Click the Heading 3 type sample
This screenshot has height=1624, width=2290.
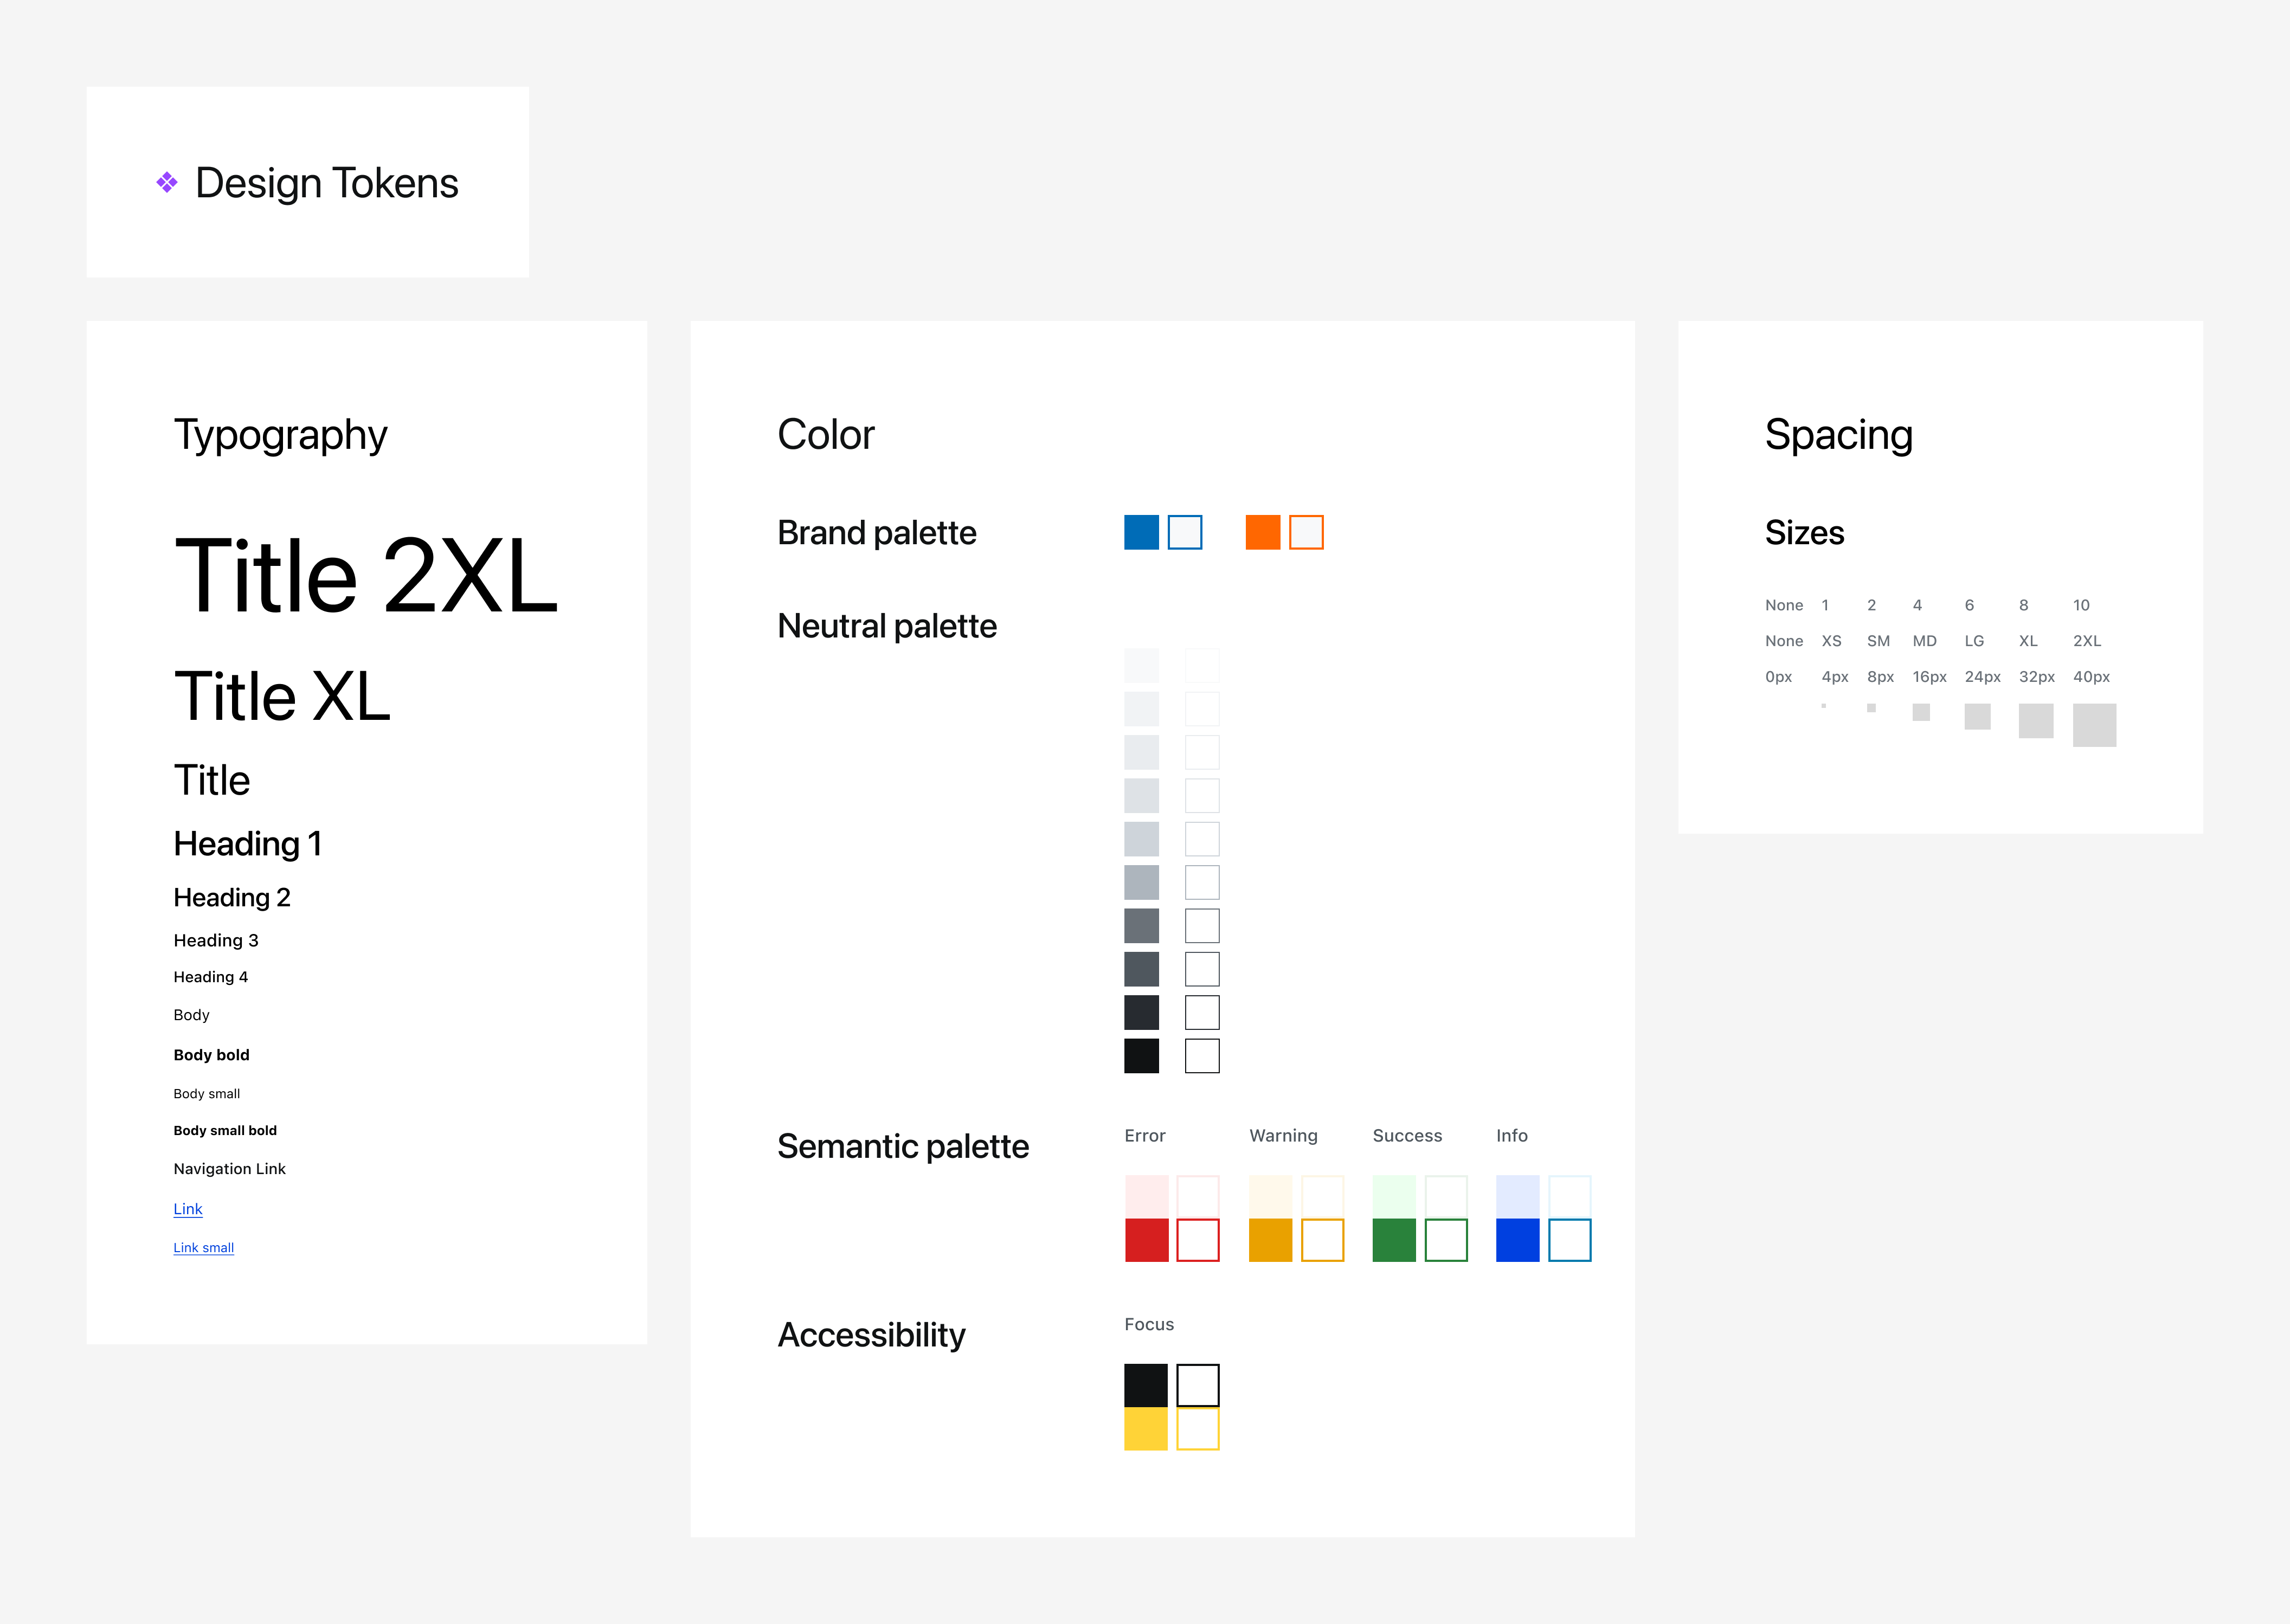coord(216,941)
